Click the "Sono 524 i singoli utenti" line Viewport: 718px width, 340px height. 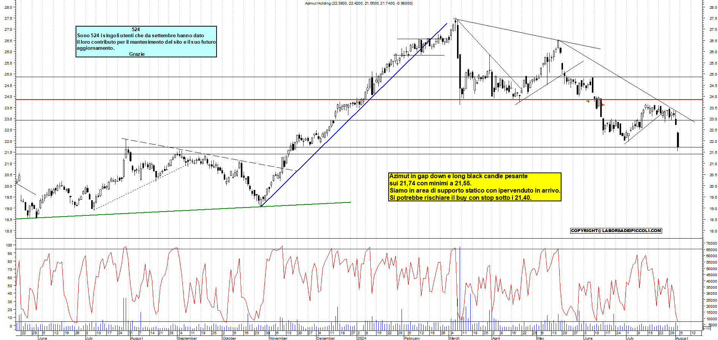pyautogui.click(x=141, y=35)
